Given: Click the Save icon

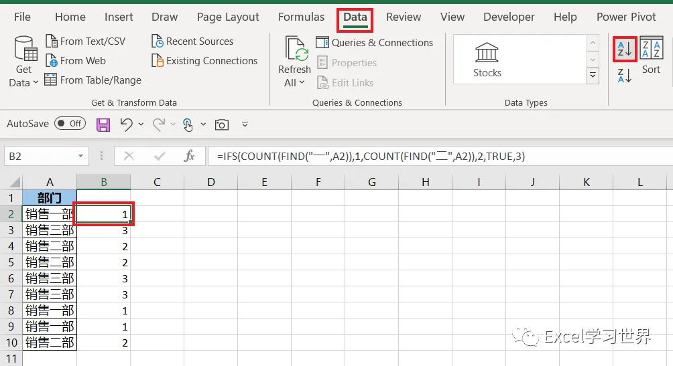Looking at the screenshot, I should point(103,124).
